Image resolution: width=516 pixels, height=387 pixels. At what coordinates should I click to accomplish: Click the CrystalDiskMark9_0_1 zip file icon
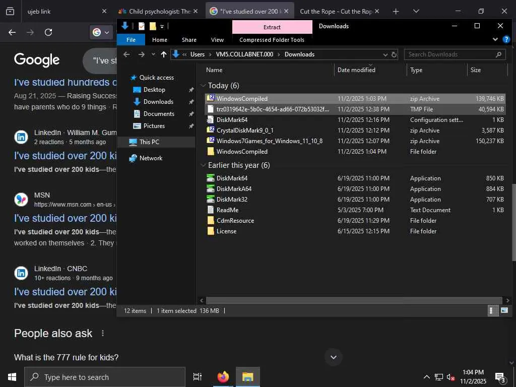pos(210,130)
